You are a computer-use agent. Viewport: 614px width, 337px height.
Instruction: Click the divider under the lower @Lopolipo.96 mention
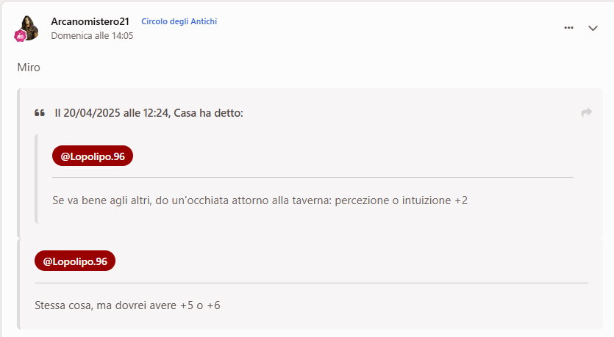311,283
